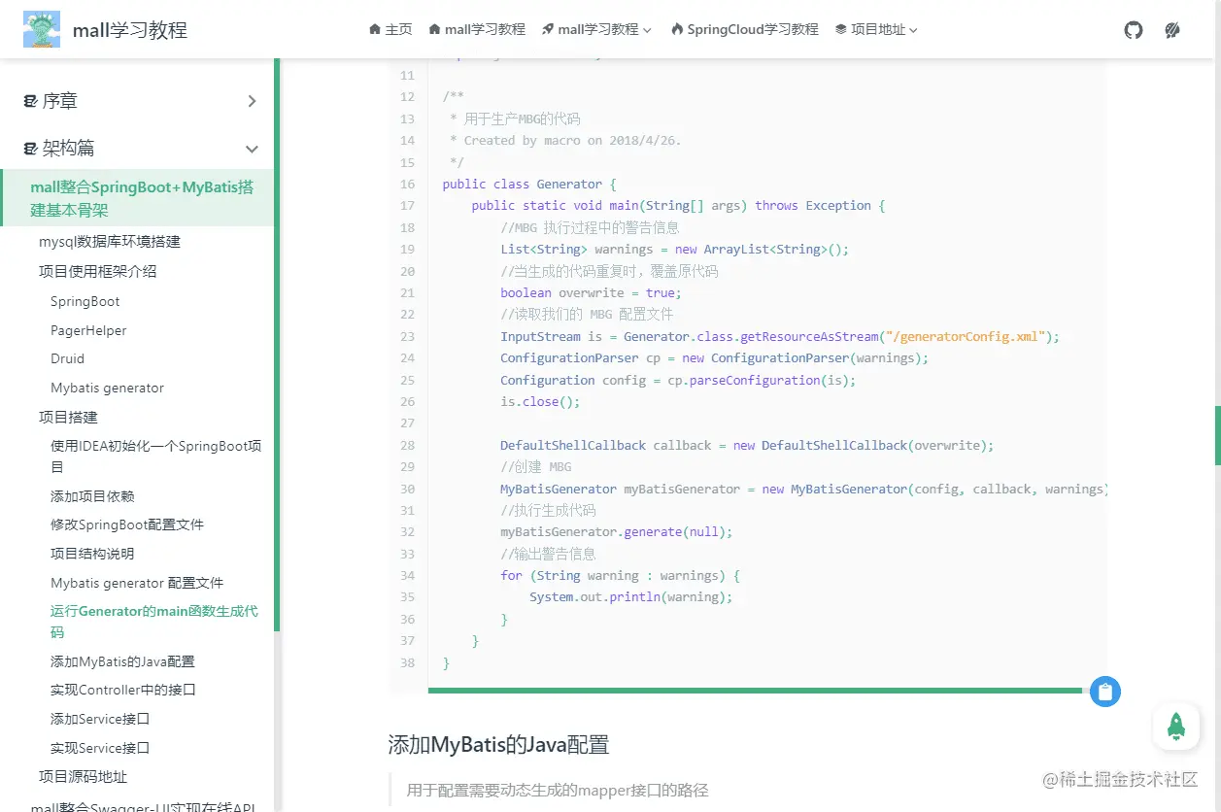Click the mall site logo image
1221x812 pixels.
(42, 30)
